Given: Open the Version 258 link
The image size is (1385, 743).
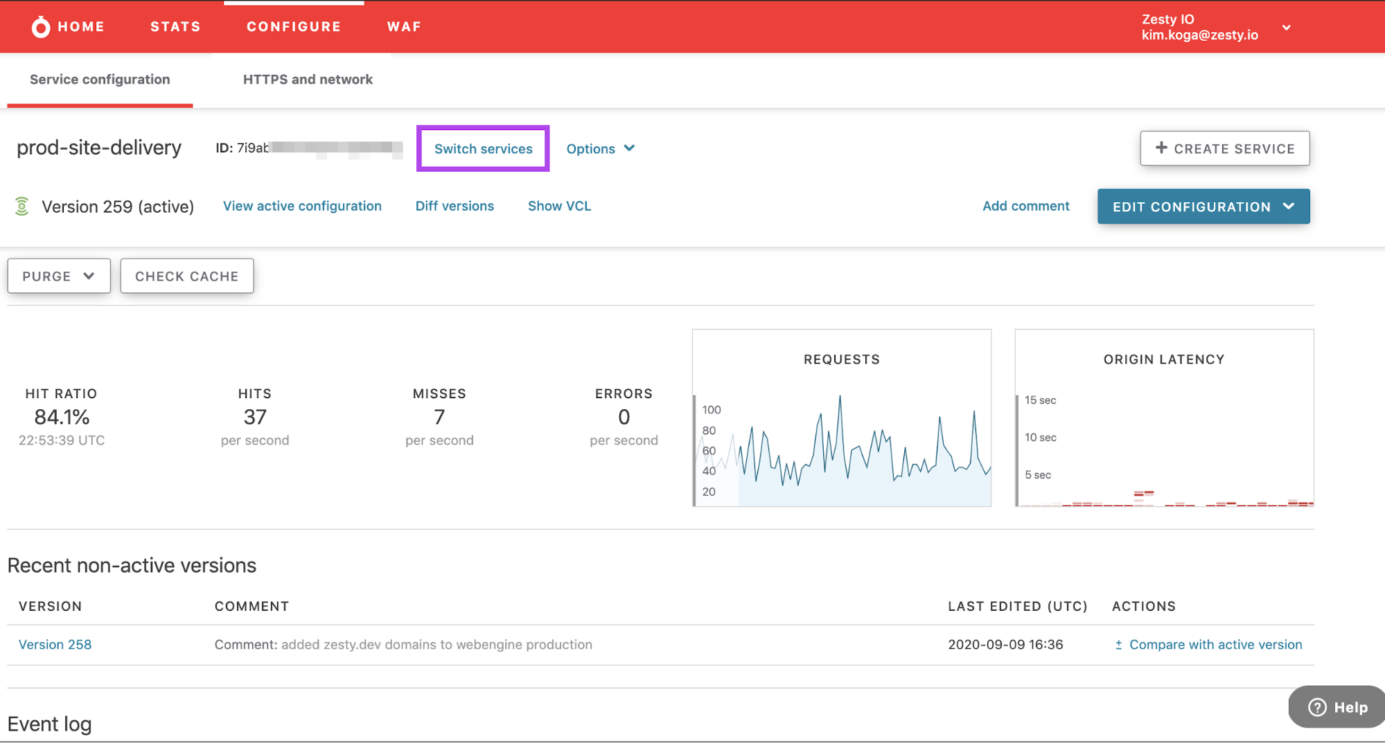Looking at the screenshot, I should (55, 645).
